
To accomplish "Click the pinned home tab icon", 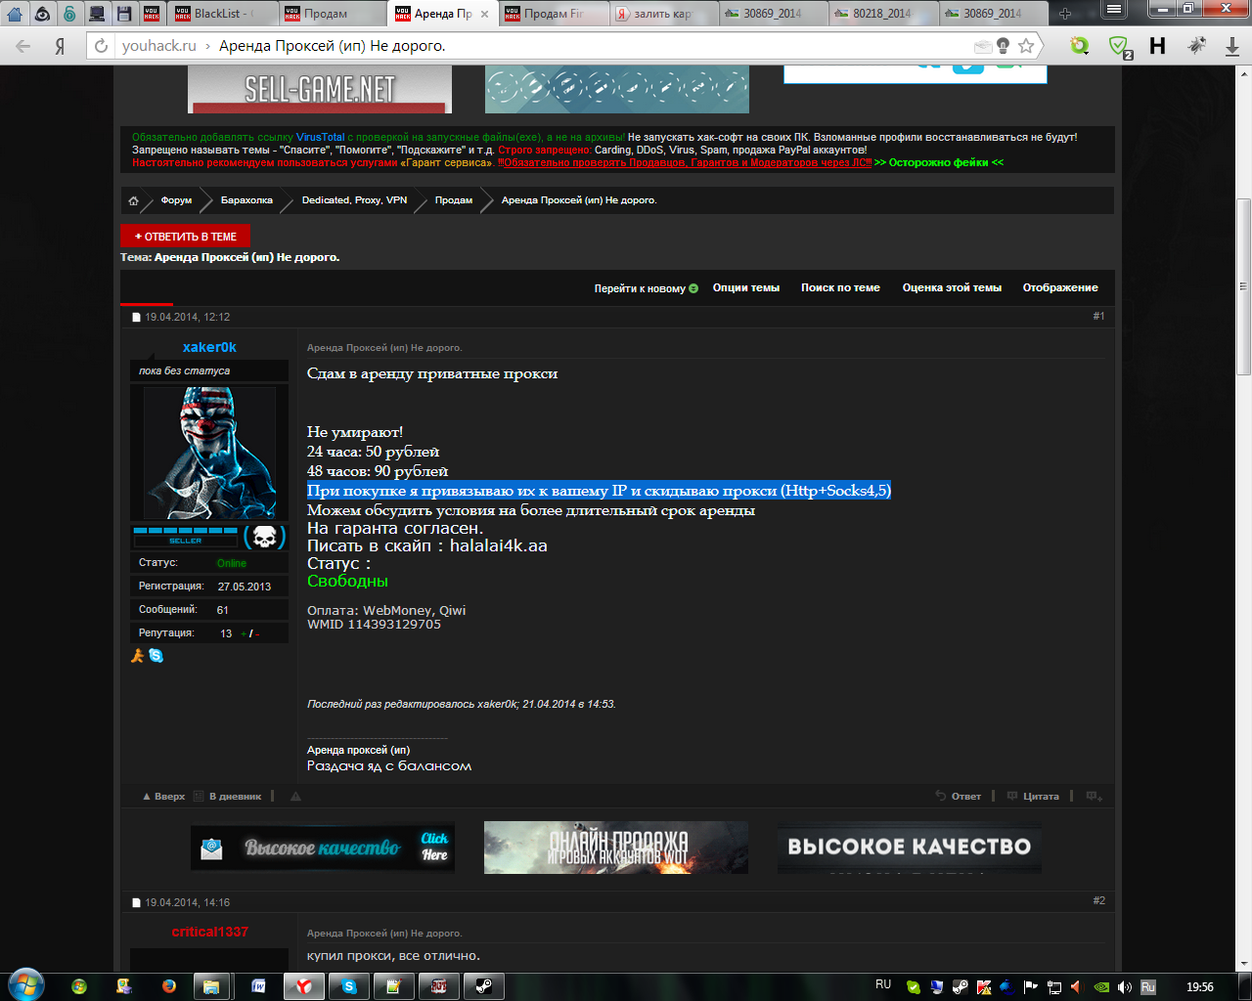I will (x=15, y=14).
